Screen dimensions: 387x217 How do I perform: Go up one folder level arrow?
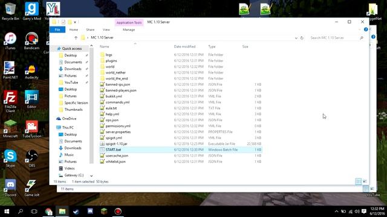click(x=76, y=37)
